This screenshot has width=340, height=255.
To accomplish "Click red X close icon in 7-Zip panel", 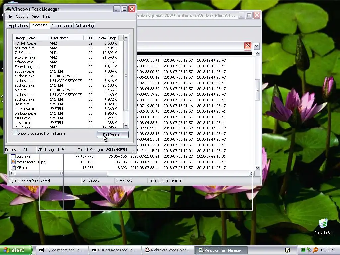I will 248,46.
